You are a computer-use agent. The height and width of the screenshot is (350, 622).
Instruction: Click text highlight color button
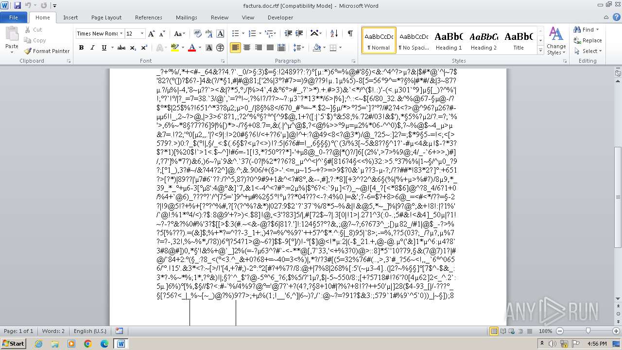(174, 48)
